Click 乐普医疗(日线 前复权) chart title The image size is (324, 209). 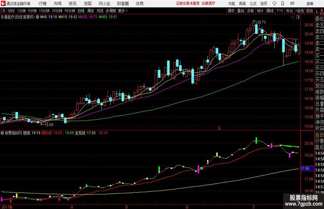[18, 17]
